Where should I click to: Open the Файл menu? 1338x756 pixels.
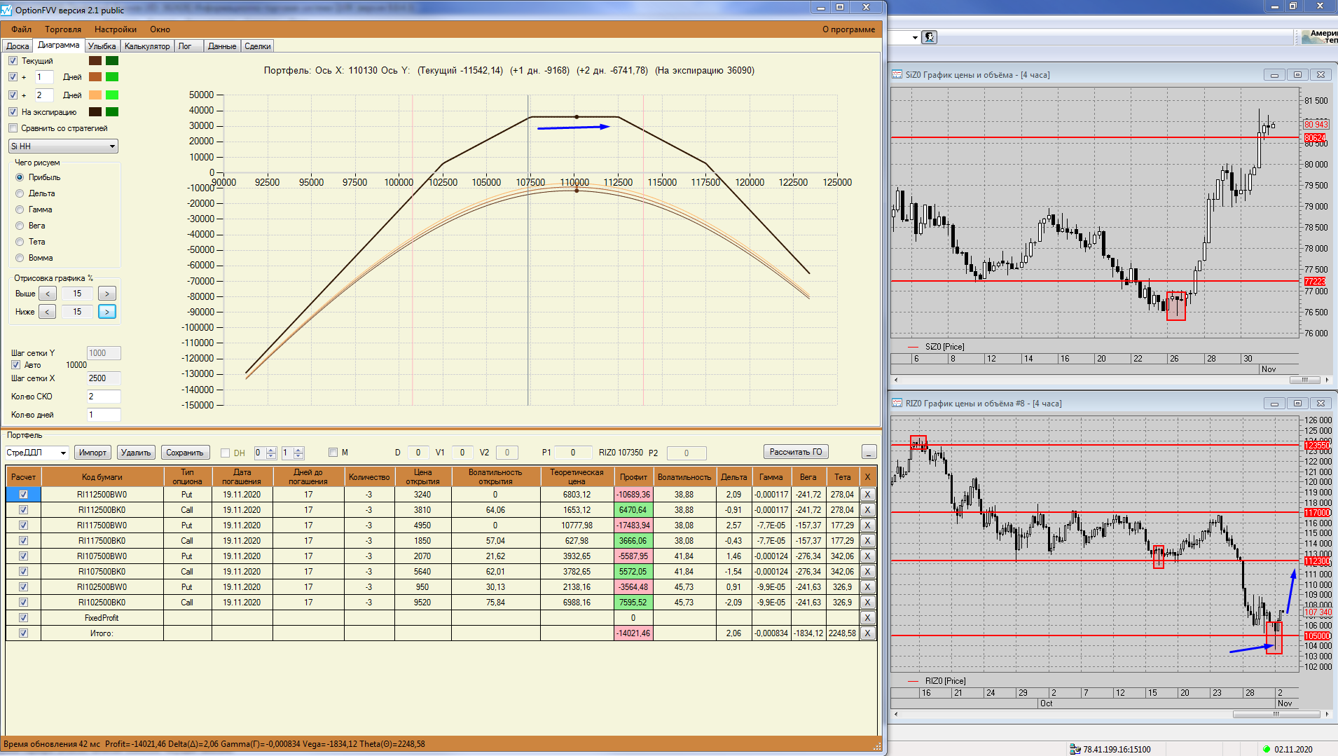21,29
